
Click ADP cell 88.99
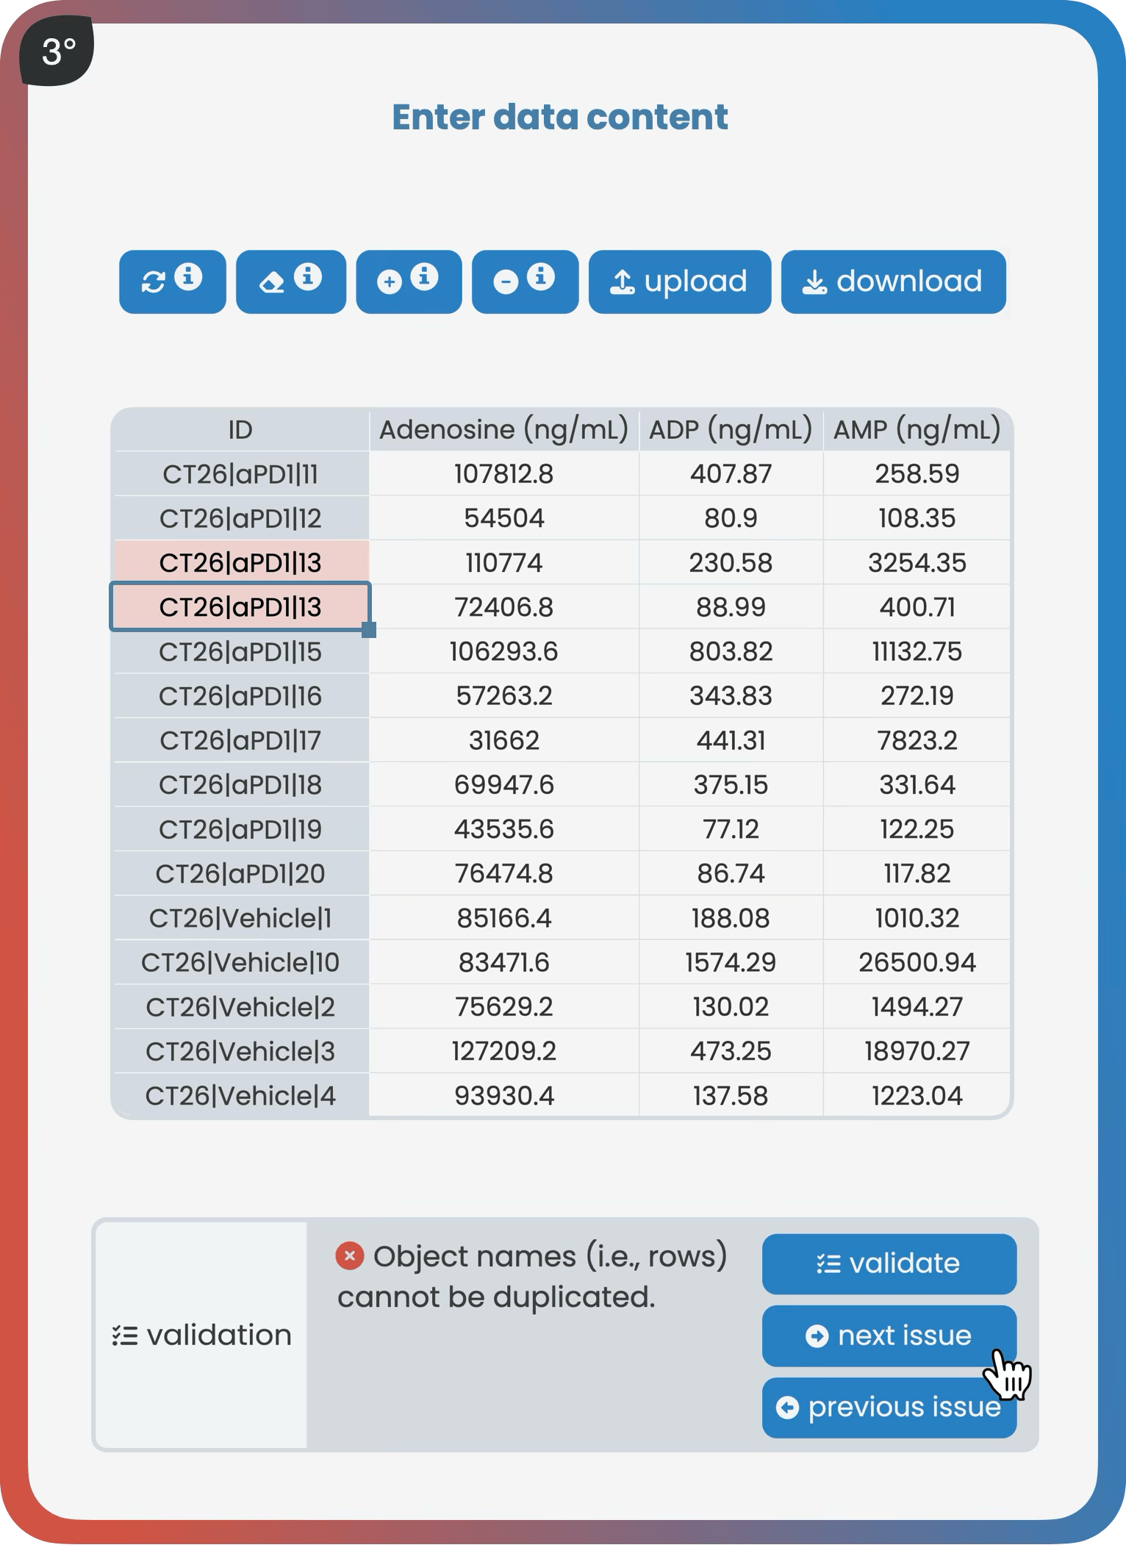[731, 607]
